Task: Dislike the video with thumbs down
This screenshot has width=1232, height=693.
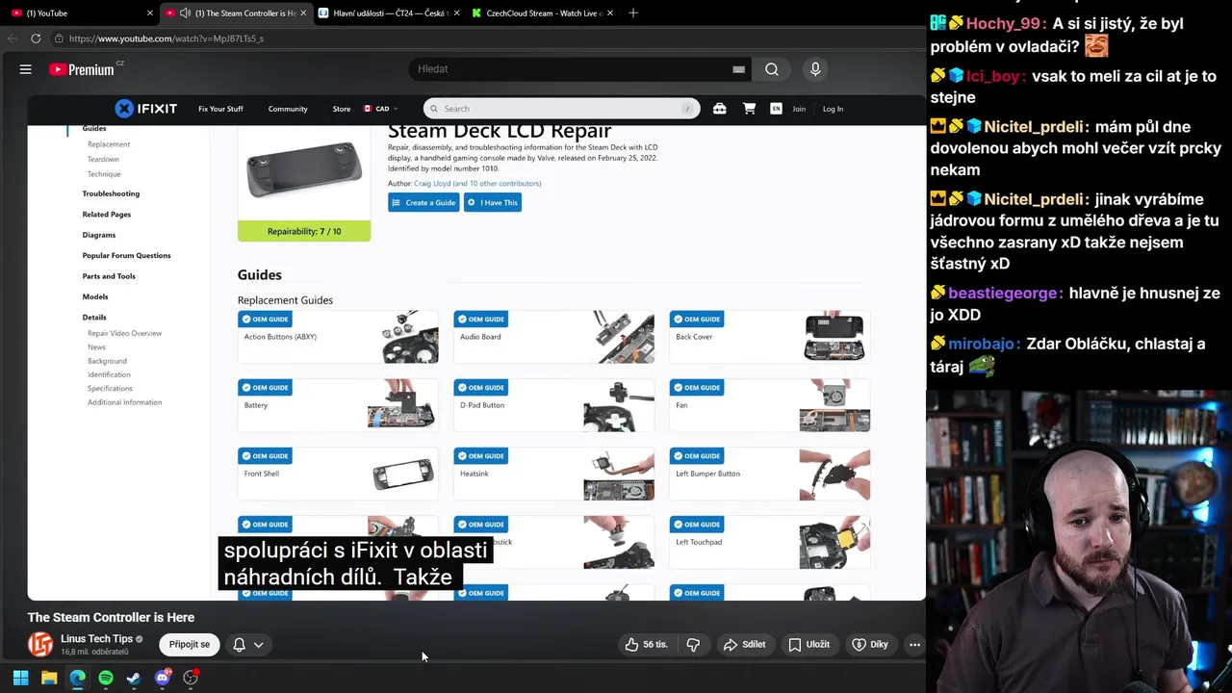Action: pyautogui.click(x=693, y=645)
